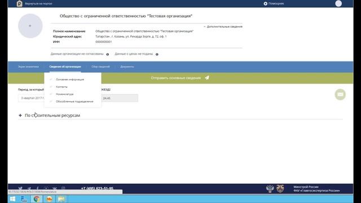361x203 pixels.
Task: Open the Windows Start button
Action: coord(12,199)
